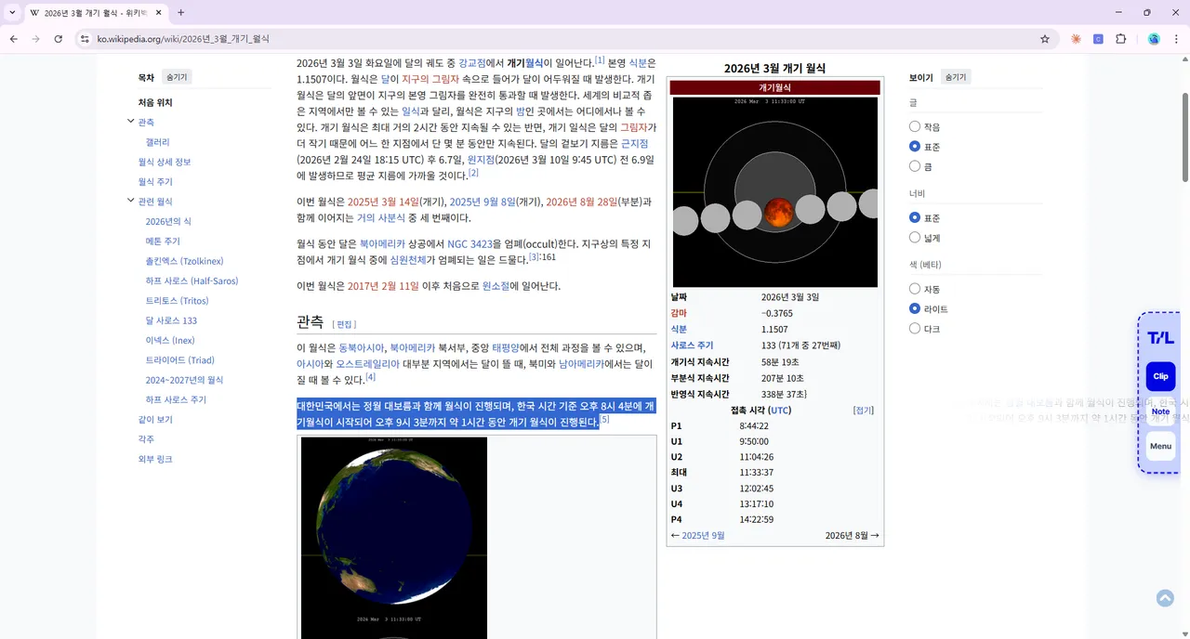Jump to 각주 in contents
Image resolution: width=1190 pixels, height=639 pixels.
tap(146, 439)
